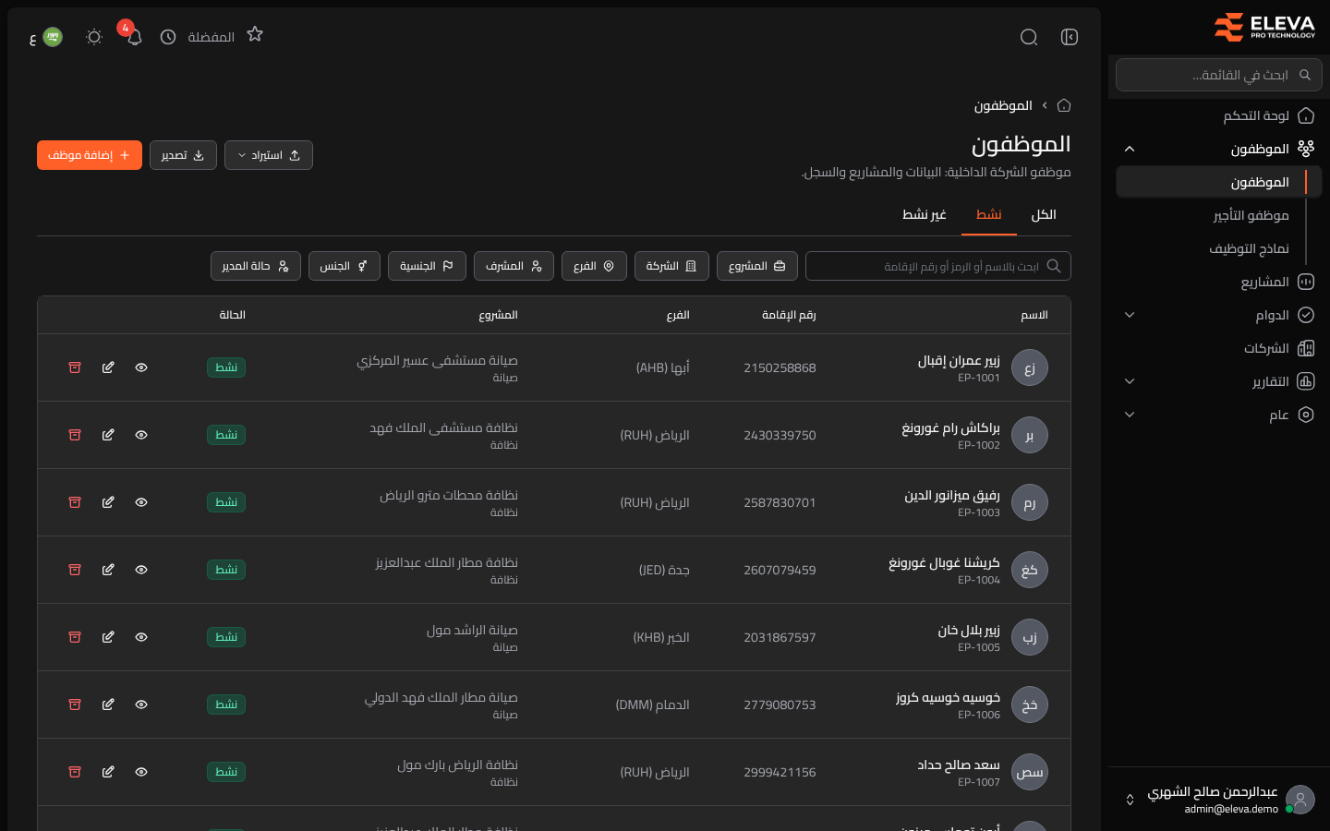Open the الشركة filter dropdown

pos(671,266)
